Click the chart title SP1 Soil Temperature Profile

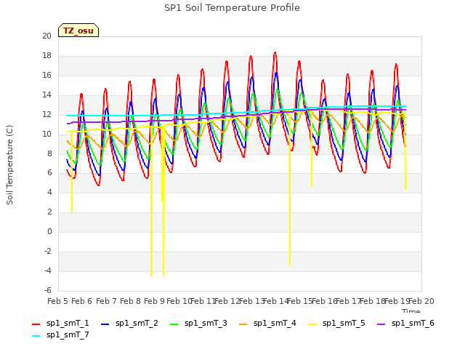coord(232,8)
